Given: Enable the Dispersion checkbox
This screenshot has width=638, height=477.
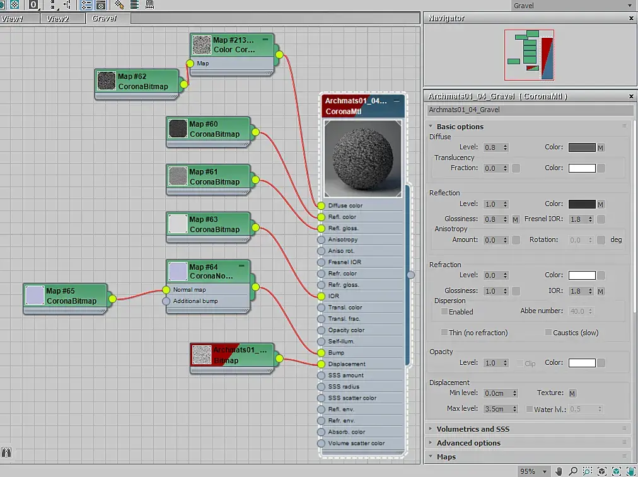Looking at the screenshot, I should tap(444, 311).
